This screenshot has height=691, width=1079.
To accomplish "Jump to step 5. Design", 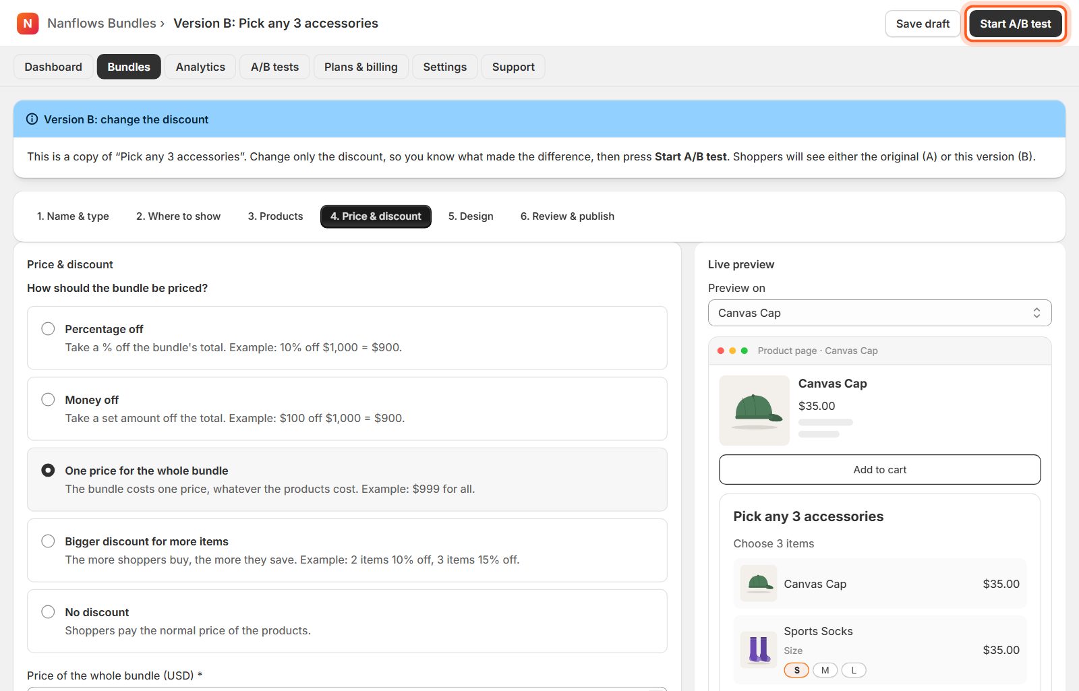I will [471, 216].
